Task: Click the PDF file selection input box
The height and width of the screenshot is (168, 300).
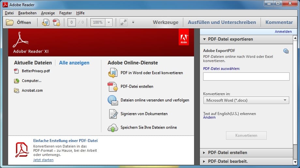Action: (x=246, y=76)
